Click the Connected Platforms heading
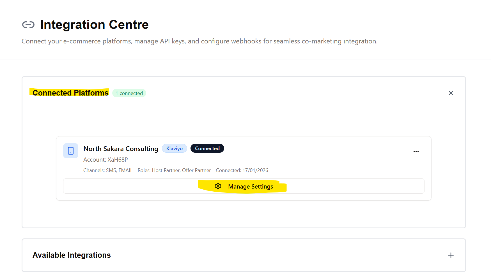The image size is (491, 274). 70,93
